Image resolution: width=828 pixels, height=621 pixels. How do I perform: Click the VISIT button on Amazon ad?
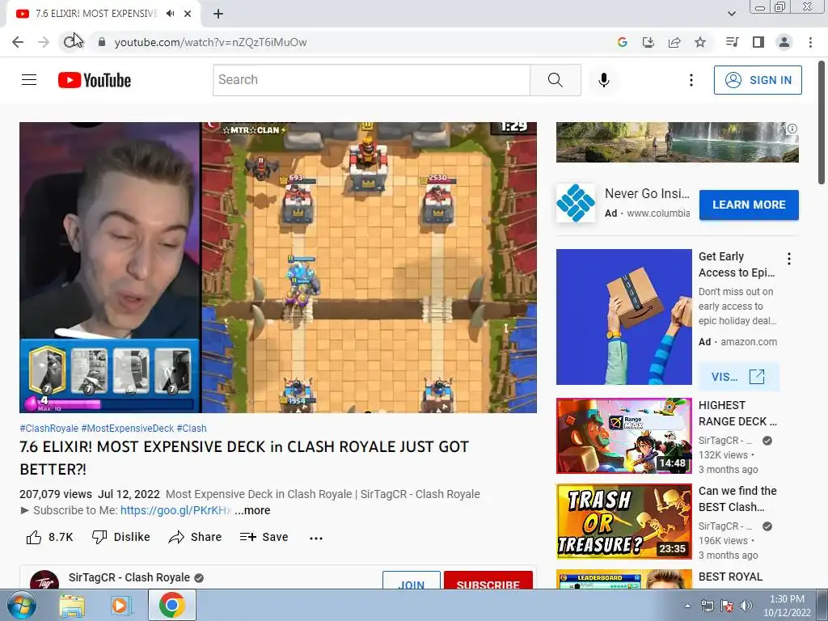737,377
